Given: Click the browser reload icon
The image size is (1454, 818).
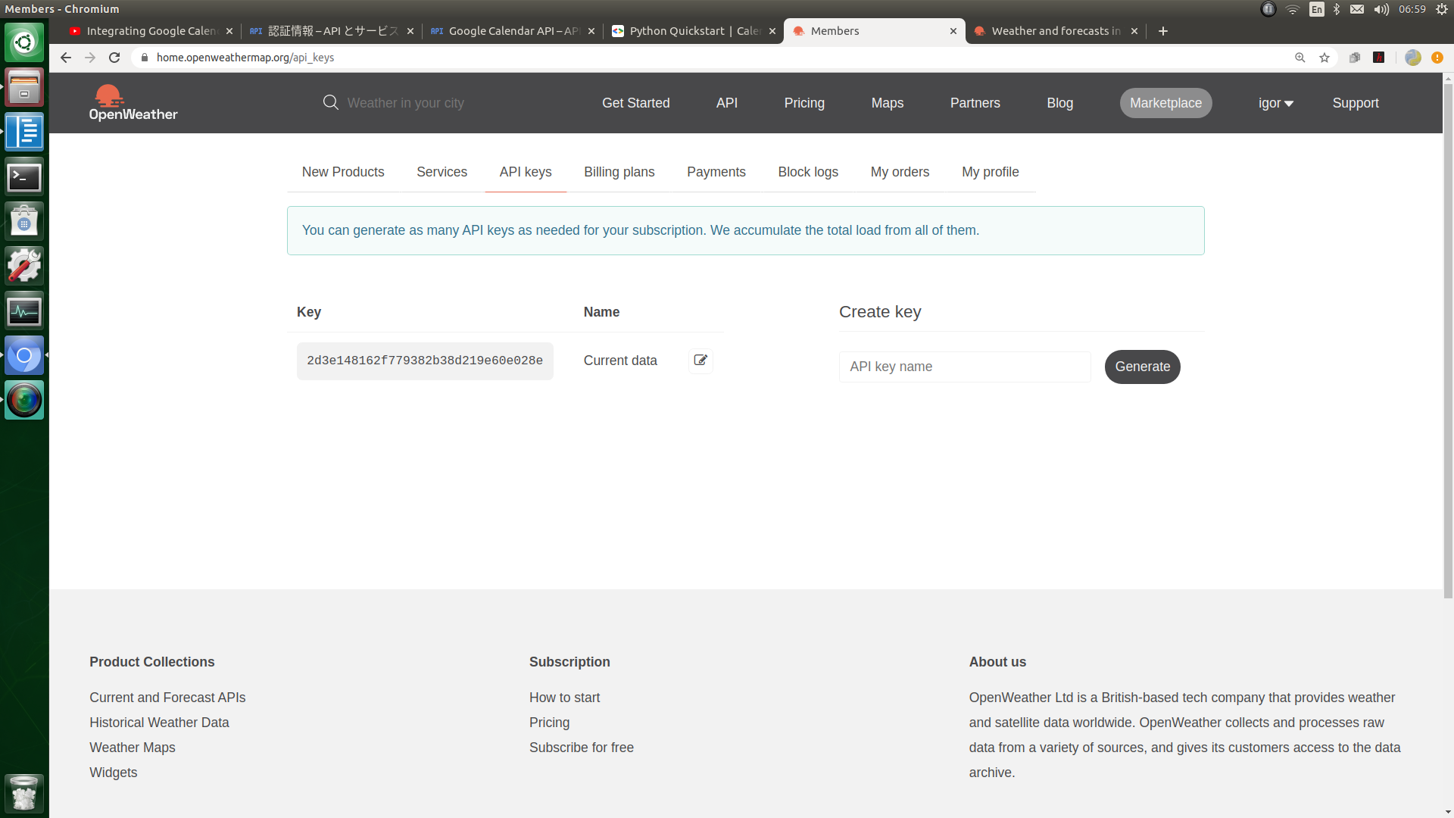Looking at the screenshot, I should point(114,58).
